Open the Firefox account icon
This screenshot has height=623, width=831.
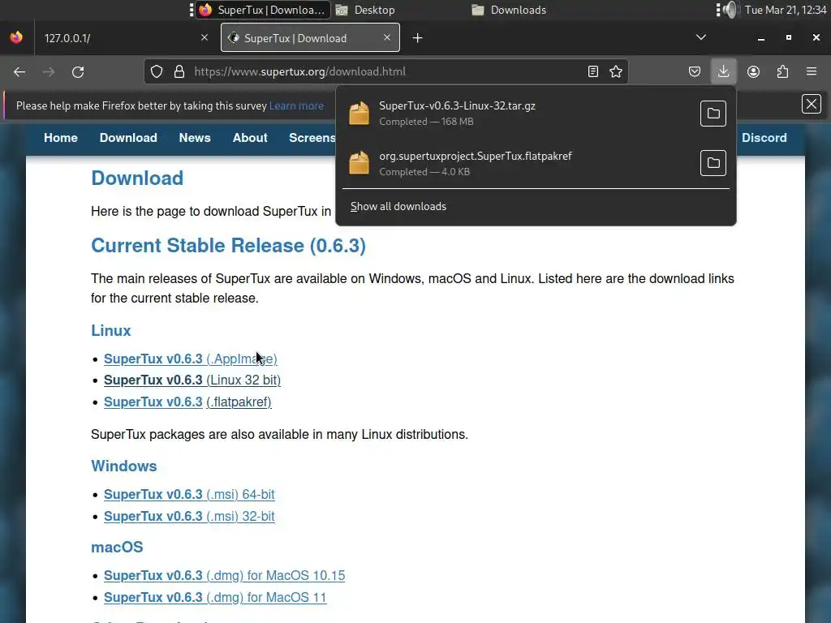[x=753, y=71]
